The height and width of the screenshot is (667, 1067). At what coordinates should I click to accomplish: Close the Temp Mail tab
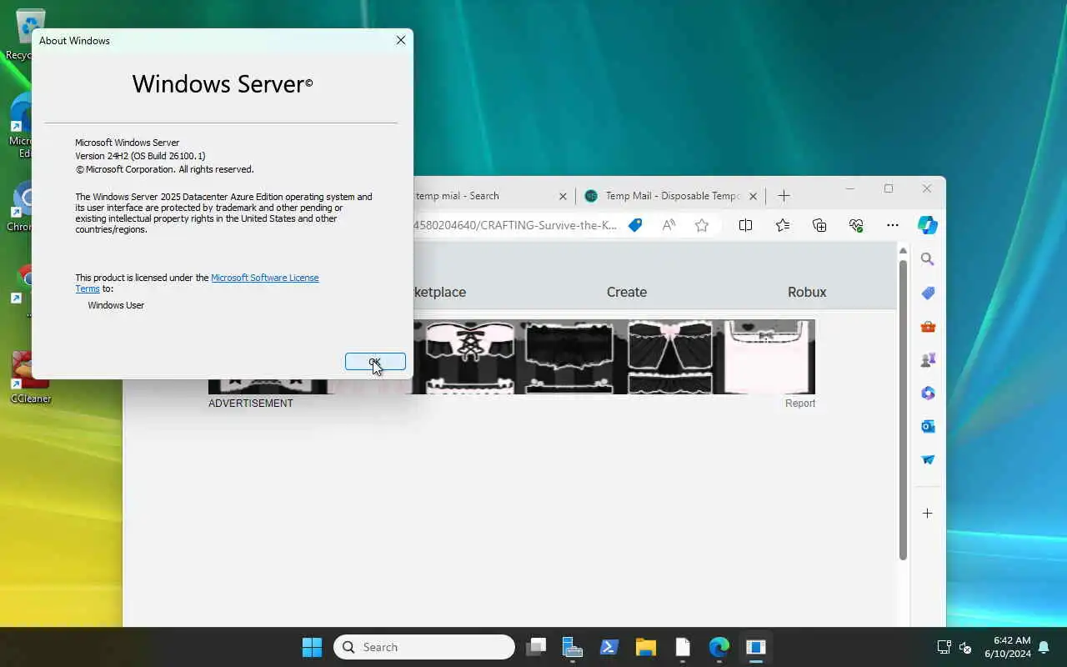click(753, 197)
